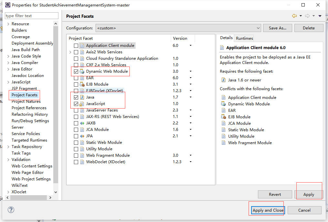Viewport: 328px width, 222px height.
Task: Expand the Validation node
Action: [8, 160]
